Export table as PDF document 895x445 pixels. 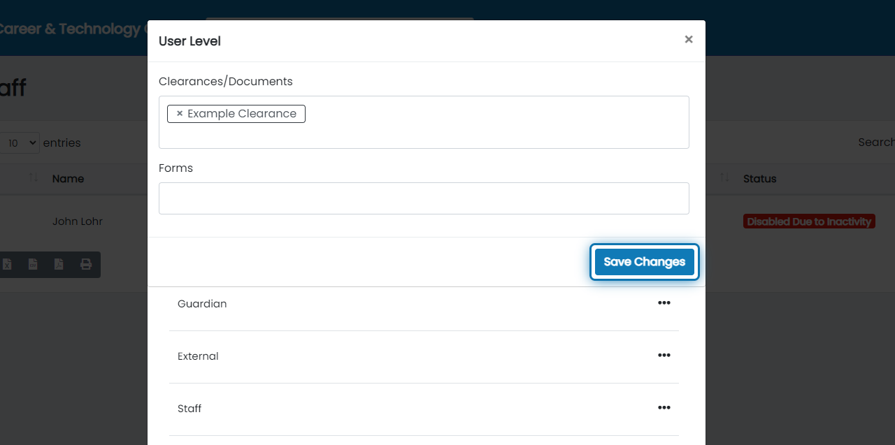pyautogui.click(x=59, y=264)
